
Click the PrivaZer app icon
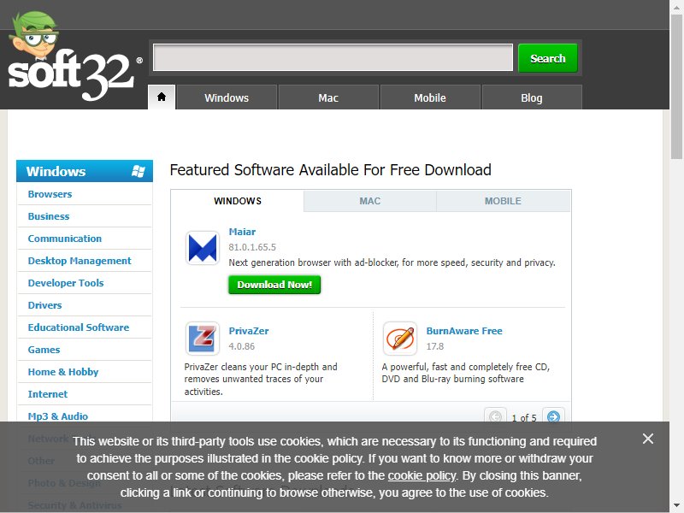click(202, 338)
